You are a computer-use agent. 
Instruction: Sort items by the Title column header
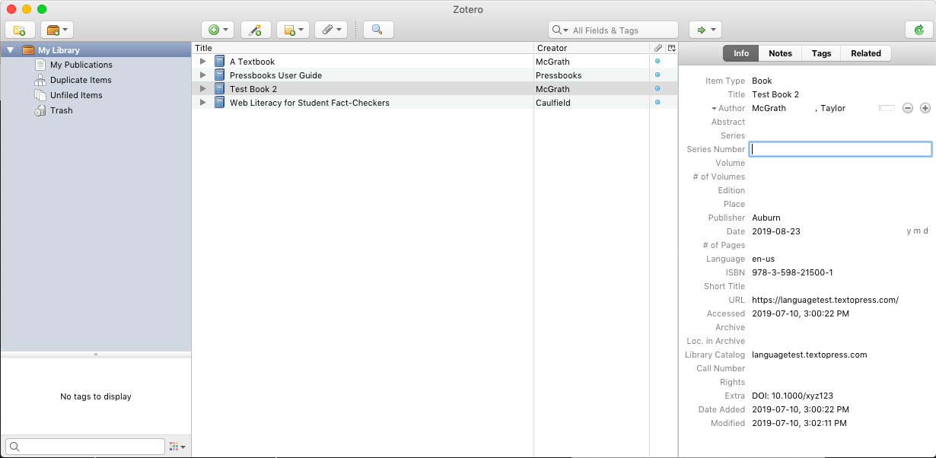pos(362,48)
